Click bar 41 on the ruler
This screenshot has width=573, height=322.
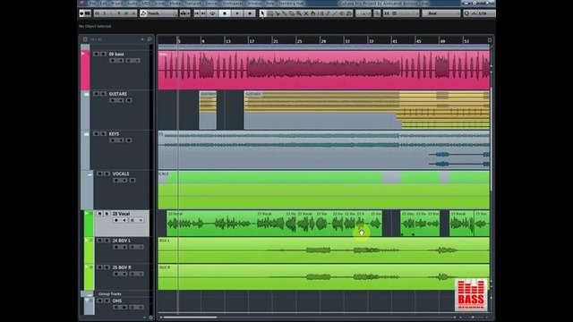tap(395, 41)
